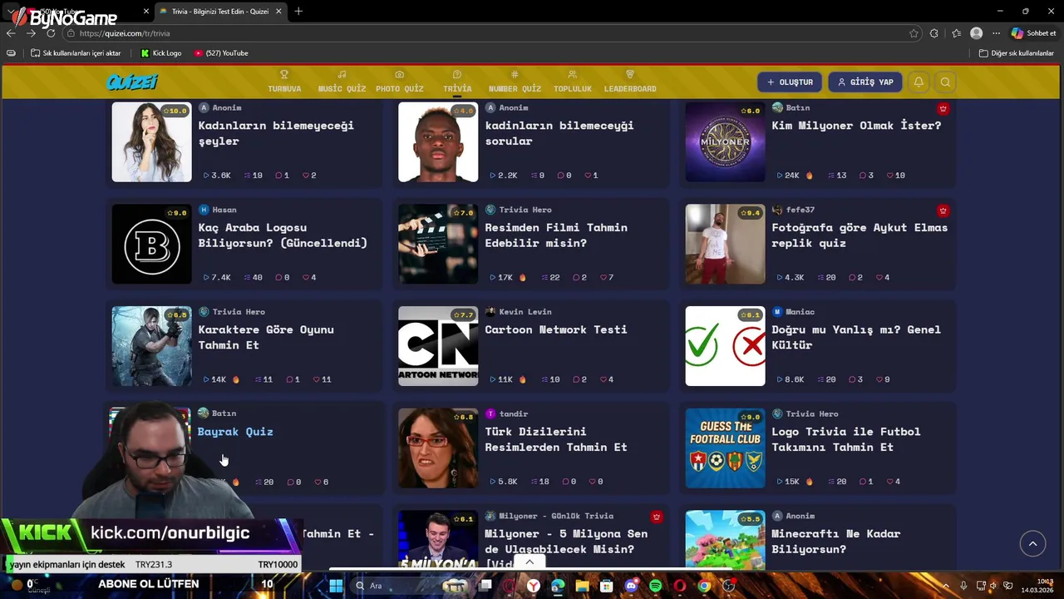Open browser extensions puzzle icon

[934, 33]
